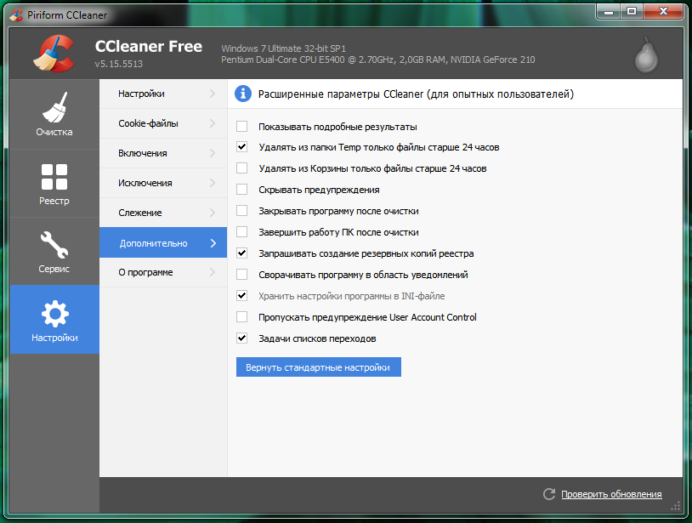The height and width of the screenshot is (523, 692).
Task: Enable Сворачивать программу в область уведомлений
Action: 241,274
